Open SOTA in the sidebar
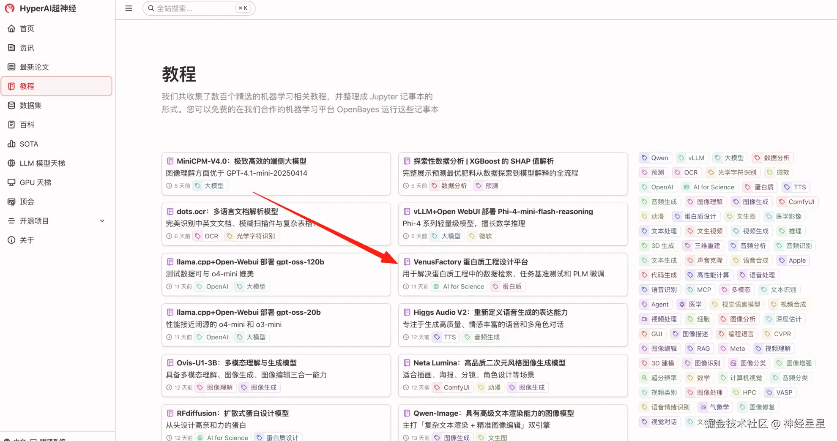 tap(57, 144)
